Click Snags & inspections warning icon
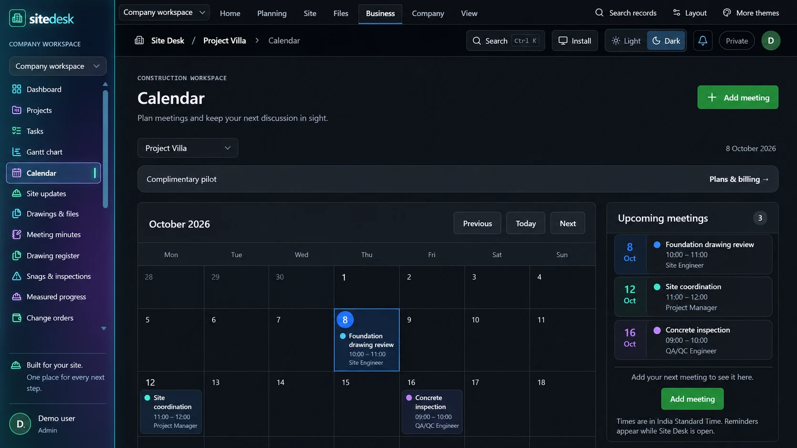The image size is (797, 448). tap(17, 276)
